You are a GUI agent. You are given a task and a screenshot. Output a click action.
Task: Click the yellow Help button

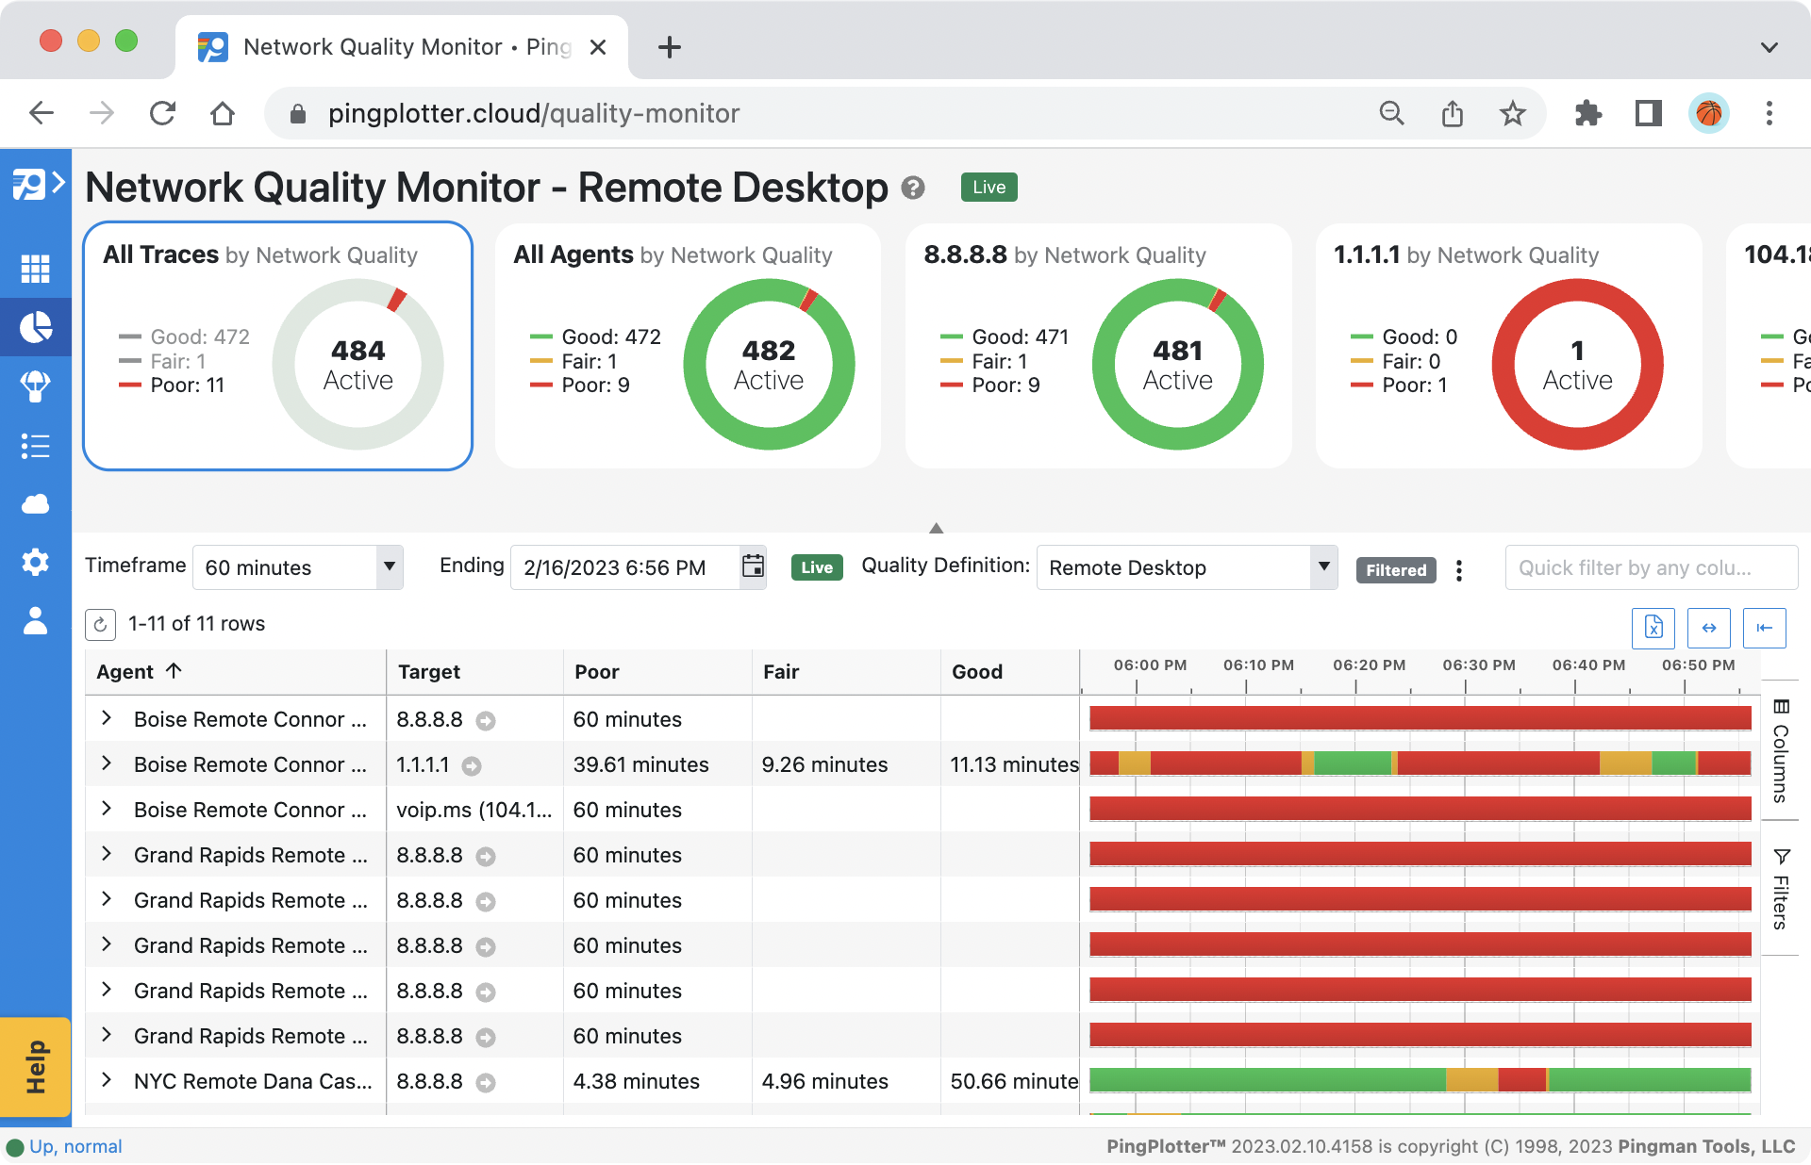click(x=35, y=1066)
